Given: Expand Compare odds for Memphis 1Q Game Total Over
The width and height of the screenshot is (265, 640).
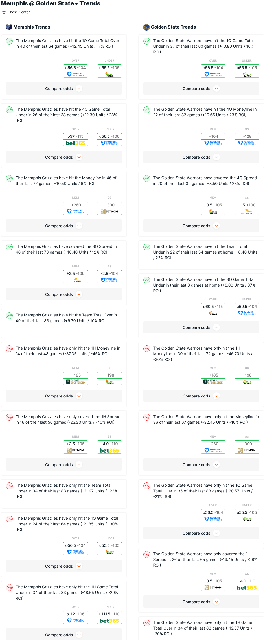Looking at the screenshot, I should click(64, 89).
